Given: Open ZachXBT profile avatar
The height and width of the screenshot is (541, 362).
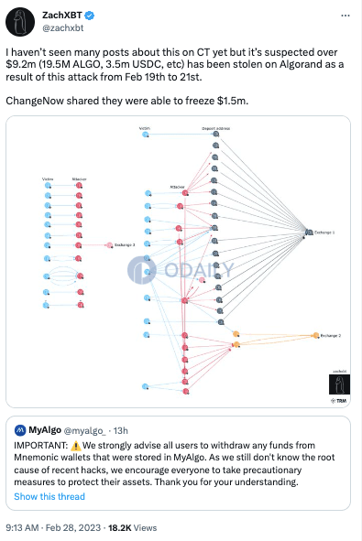Looking at the screenshot, I should coord(20,22).
